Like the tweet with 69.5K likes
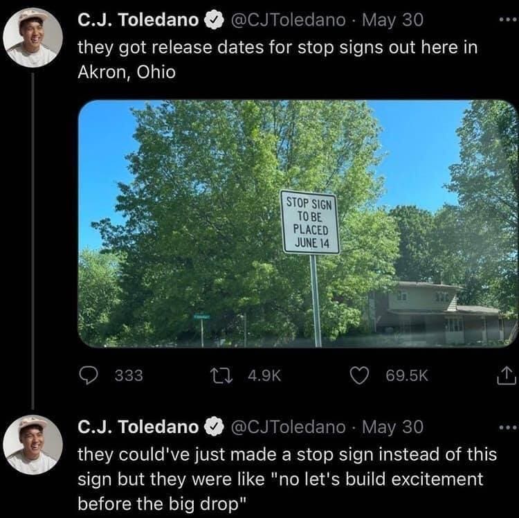 (360, 375)
